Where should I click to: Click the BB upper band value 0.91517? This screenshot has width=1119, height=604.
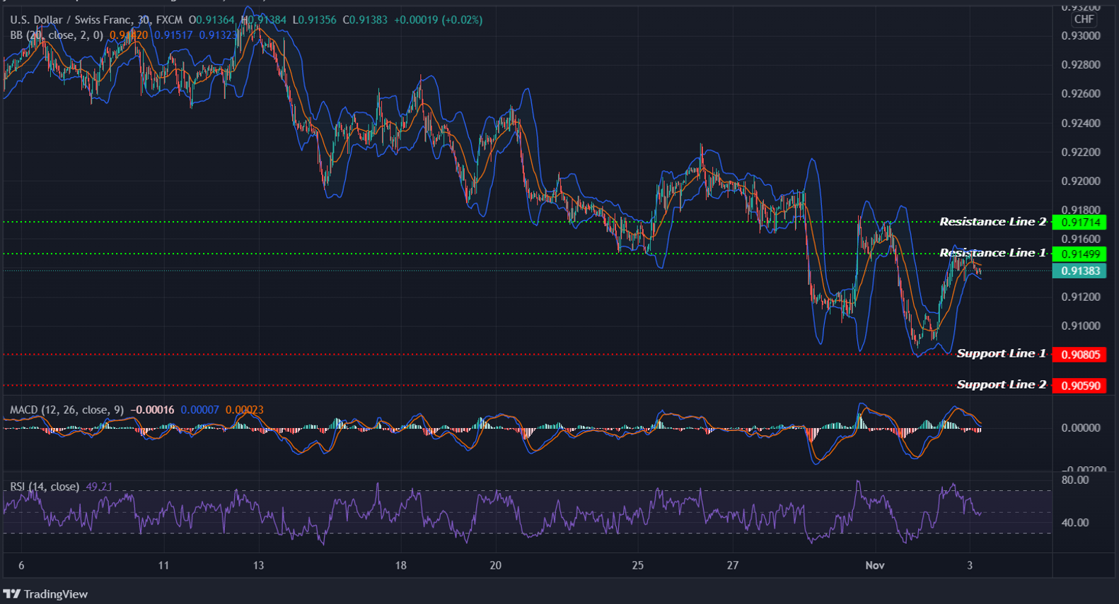173,35
